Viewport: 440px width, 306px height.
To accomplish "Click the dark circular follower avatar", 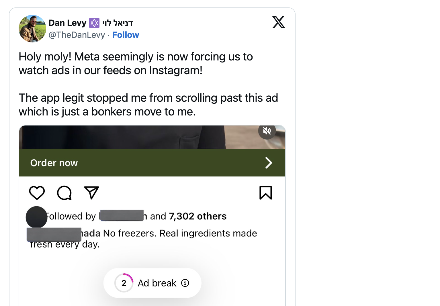I will click(36, 217).
